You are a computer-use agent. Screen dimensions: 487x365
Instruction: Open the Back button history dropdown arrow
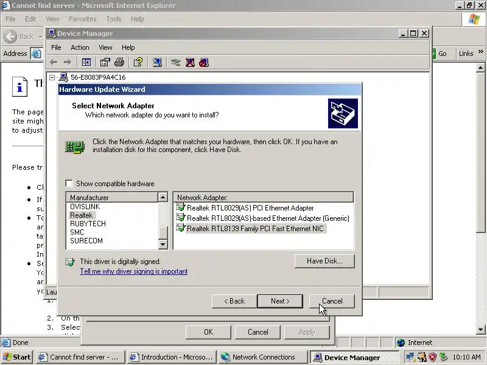(40, 36)
